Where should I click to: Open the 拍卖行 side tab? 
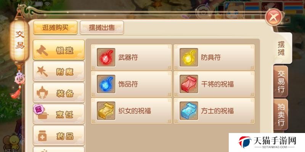(x=281, y=115)
